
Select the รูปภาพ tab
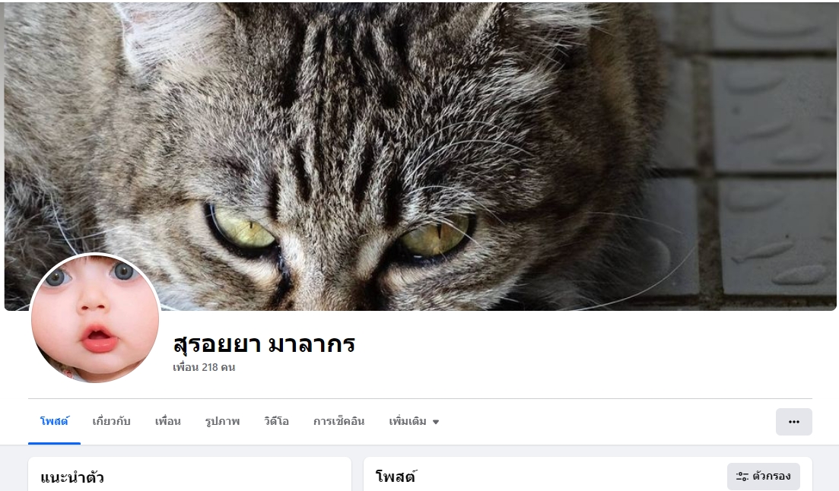[222, 422]
